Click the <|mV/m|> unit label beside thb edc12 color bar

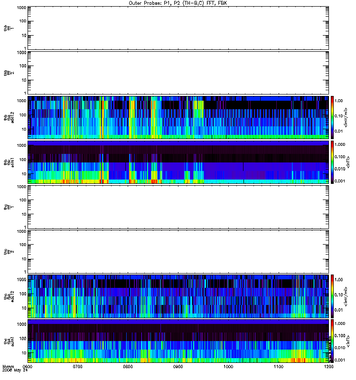coord(346,117)
